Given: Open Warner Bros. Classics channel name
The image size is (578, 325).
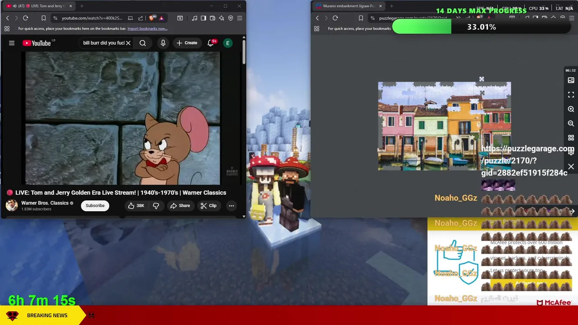Looking at the screenshot, I should tap(45, 203).
